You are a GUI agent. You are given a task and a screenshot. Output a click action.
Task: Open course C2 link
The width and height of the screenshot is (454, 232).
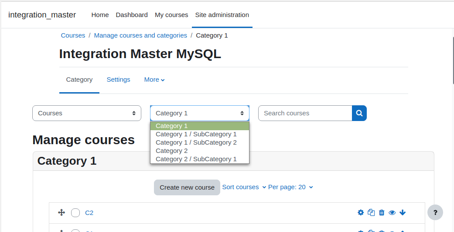coord(89,213)
